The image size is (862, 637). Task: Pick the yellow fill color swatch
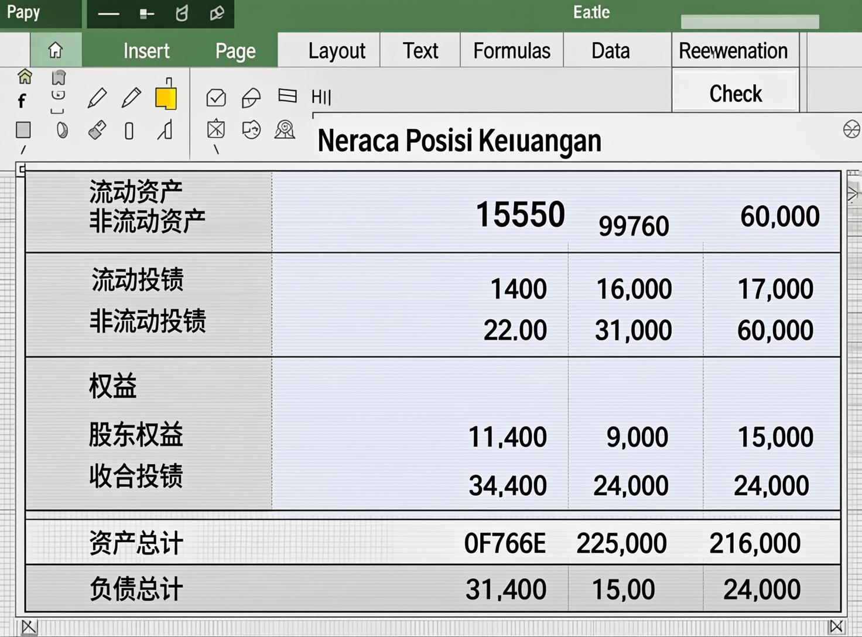[x=166, y=97]
